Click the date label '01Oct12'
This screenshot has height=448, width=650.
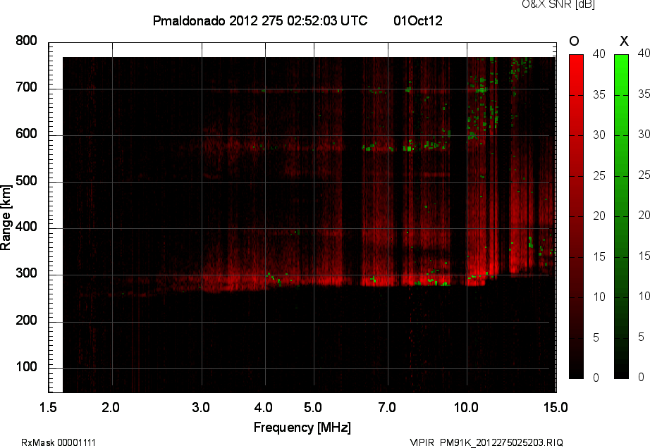coord(418,20)
